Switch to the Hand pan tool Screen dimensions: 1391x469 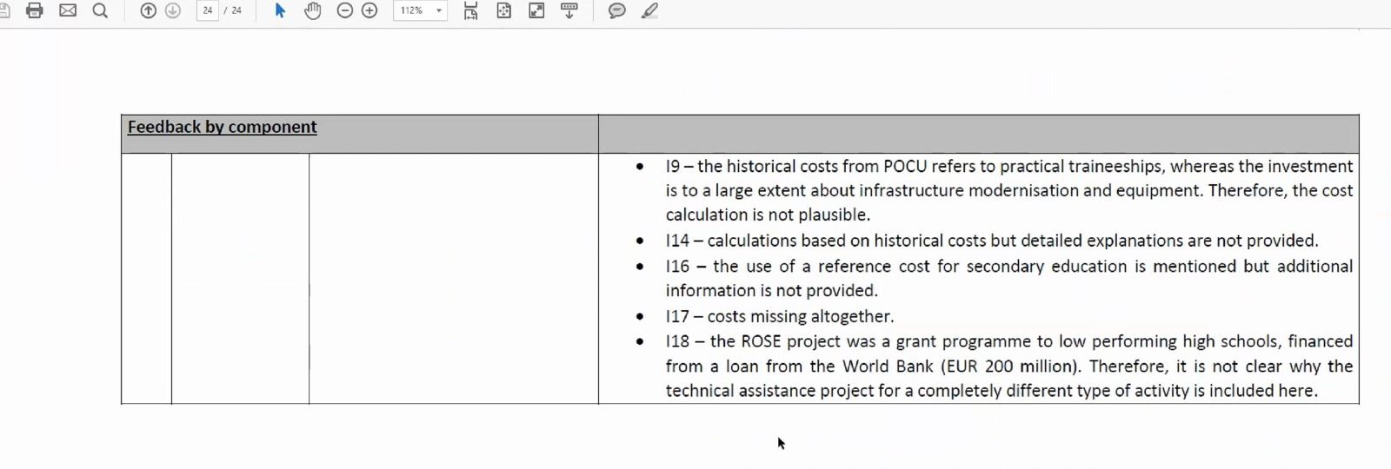point(313,10)
